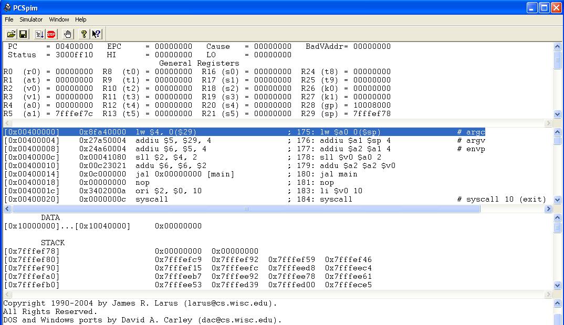Click stack address [0x7fffef80]
Image resolution: width=564 pixels, height=325 pixels.
pyautogui.click(x=32, y=259)
